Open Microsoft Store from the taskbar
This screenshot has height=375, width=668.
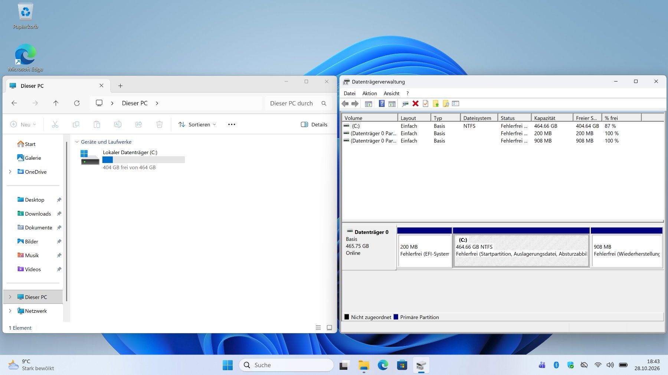(x=402, y=365)
